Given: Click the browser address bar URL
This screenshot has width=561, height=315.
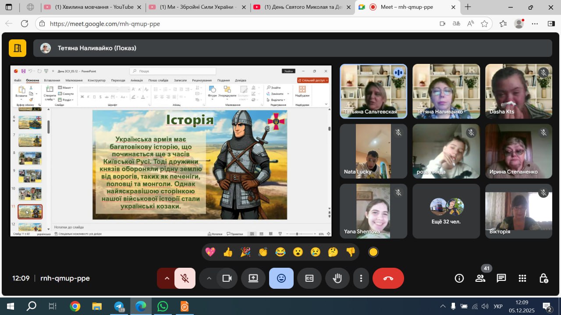Looking at the screenshot, I should tap(105, 24).
